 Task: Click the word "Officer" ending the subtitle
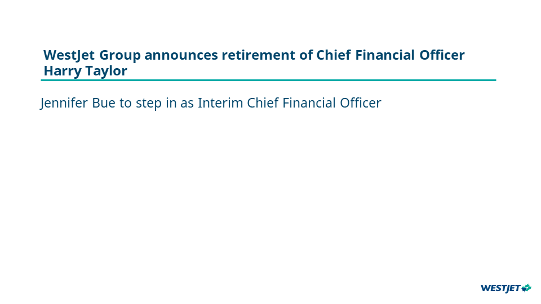point(360,104)
